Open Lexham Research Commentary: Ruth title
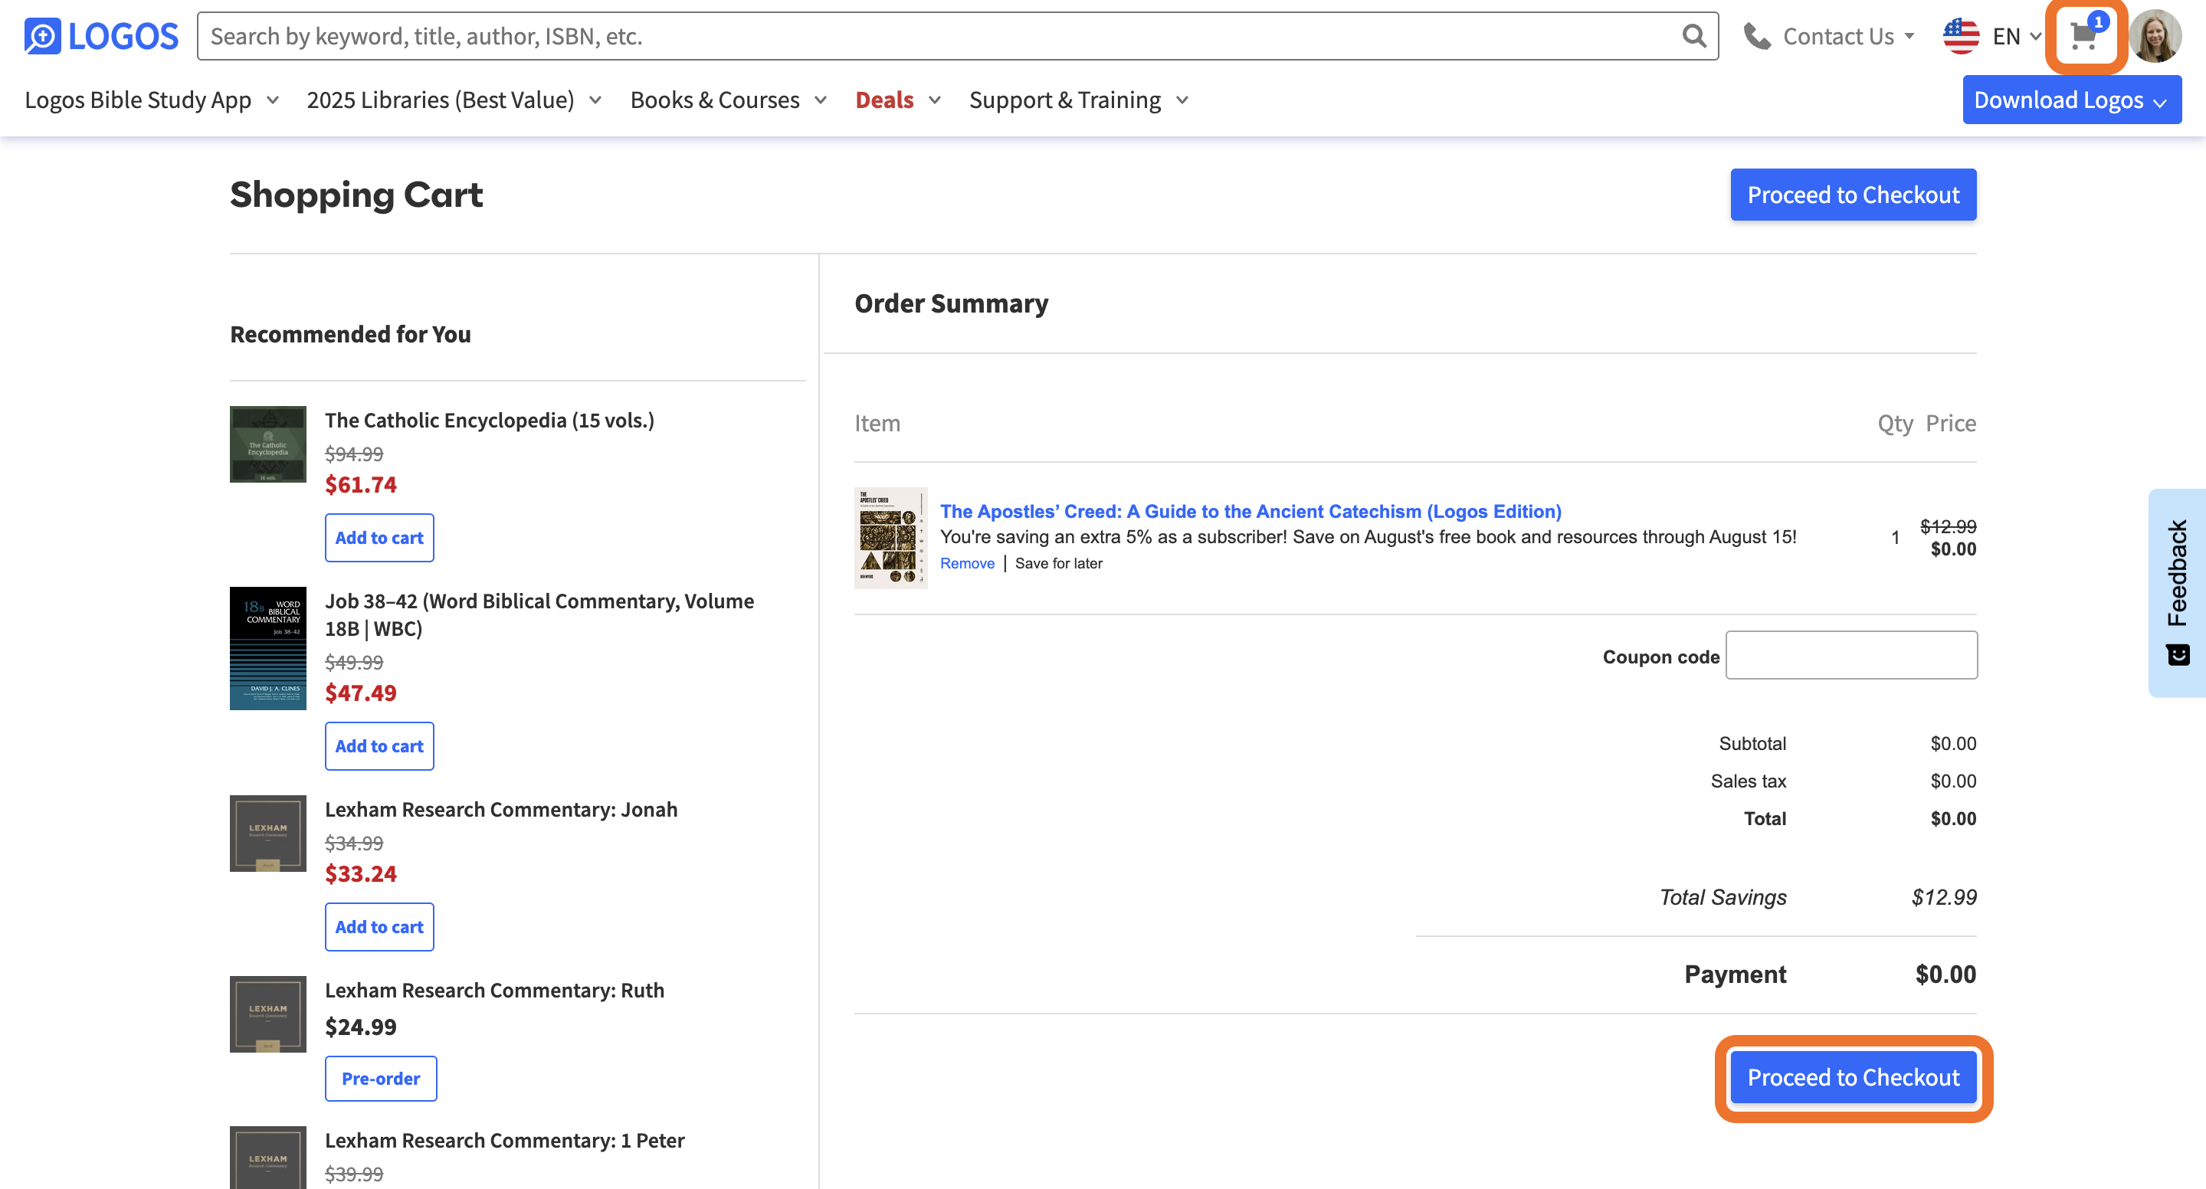2206x1189 pixels. (x=494, y=990)
